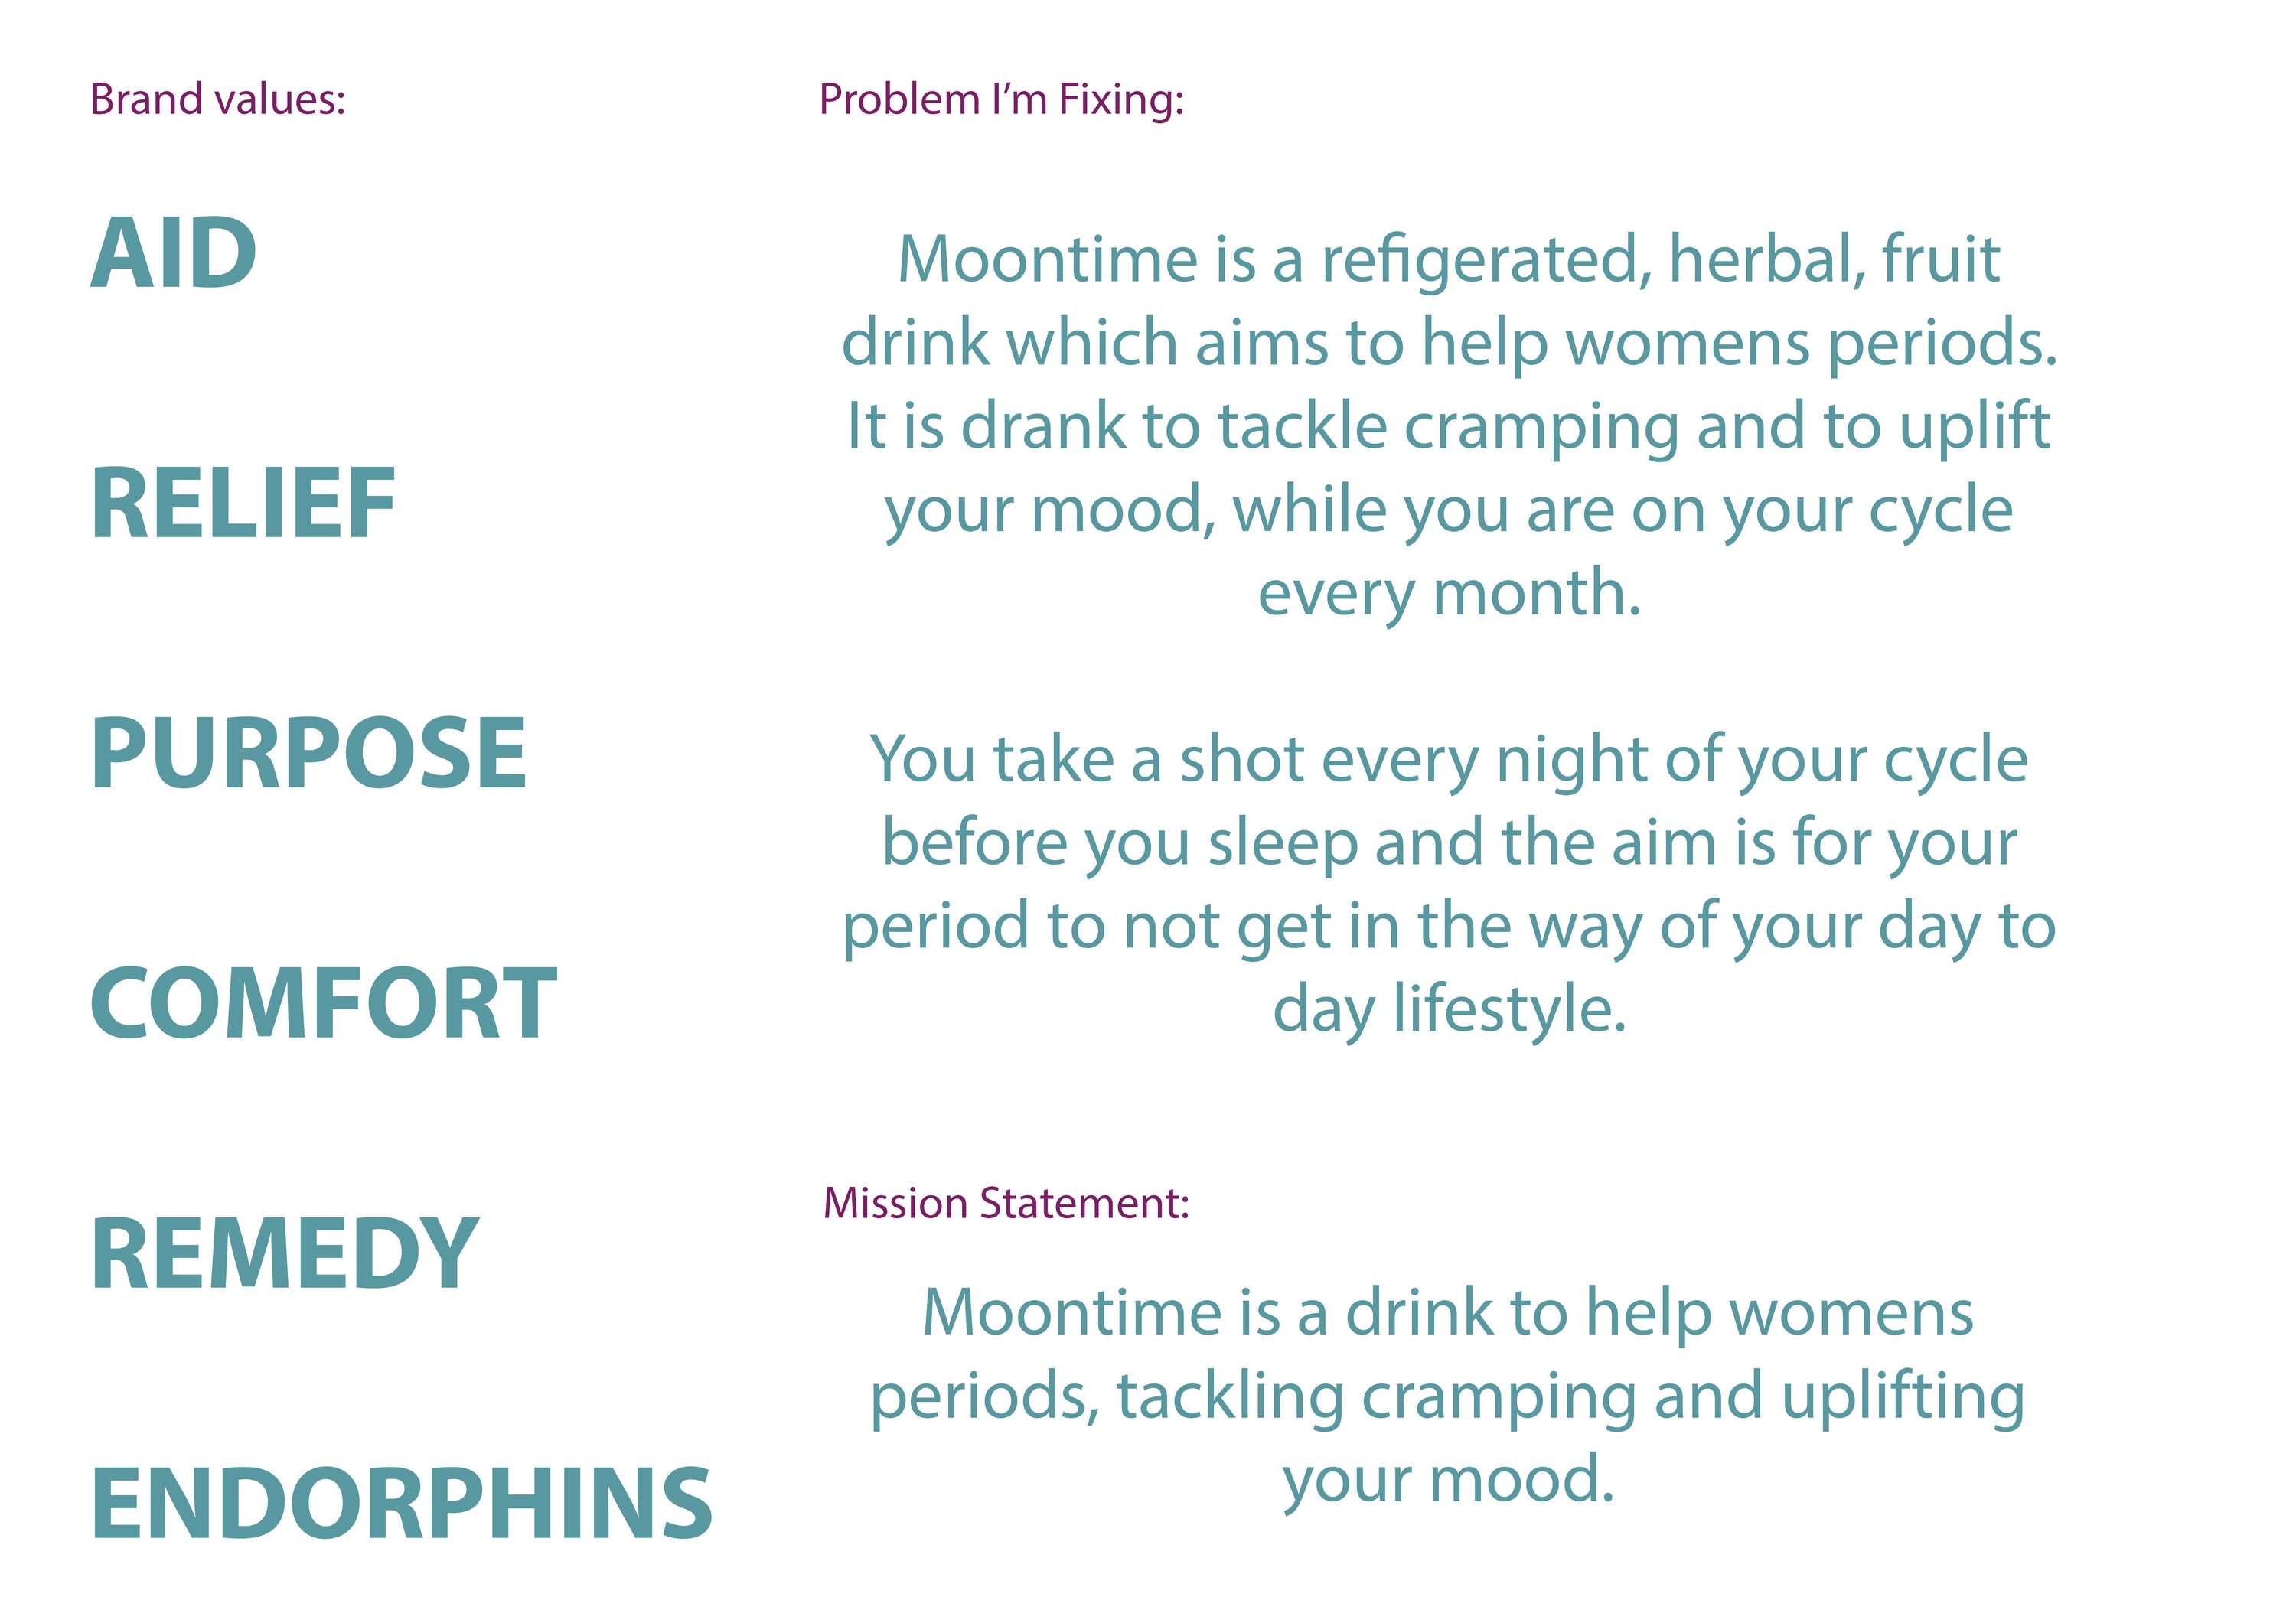Select the 'Problem I'm Fixing:' heading
The image size is (2296, 1623).
coord(1001,100)
